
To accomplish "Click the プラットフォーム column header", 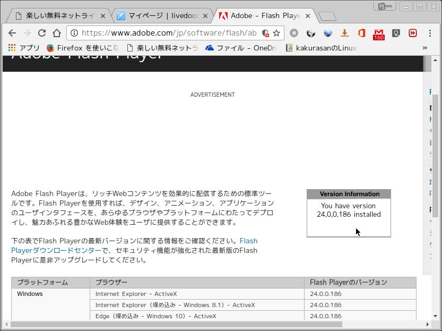I will pos(51,283).
